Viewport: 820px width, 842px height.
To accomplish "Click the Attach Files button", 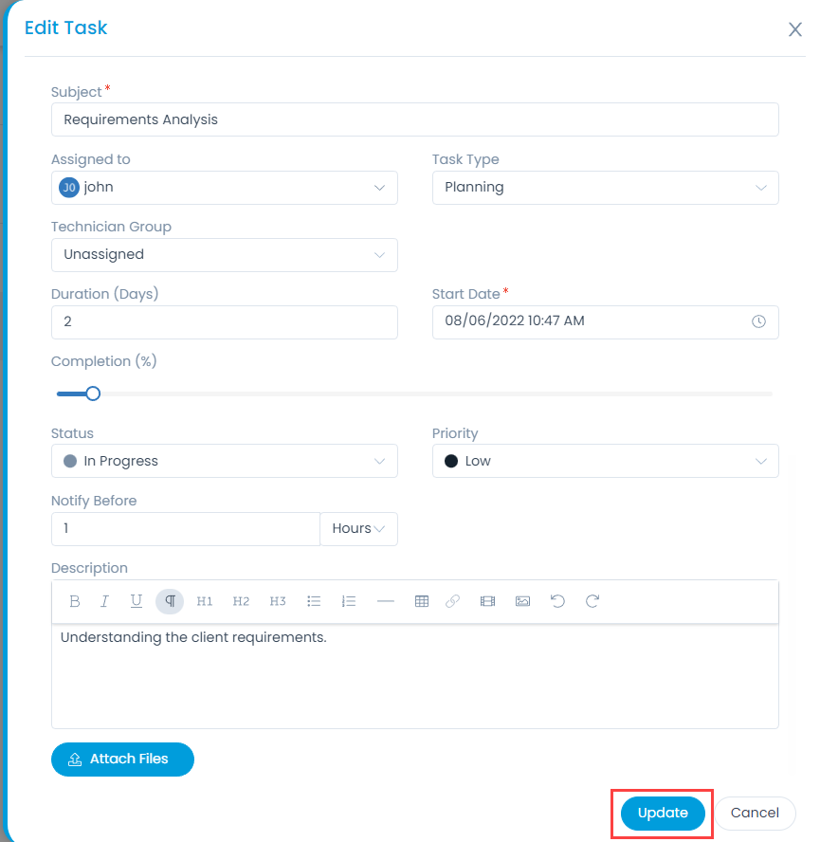I will point(122,760).
